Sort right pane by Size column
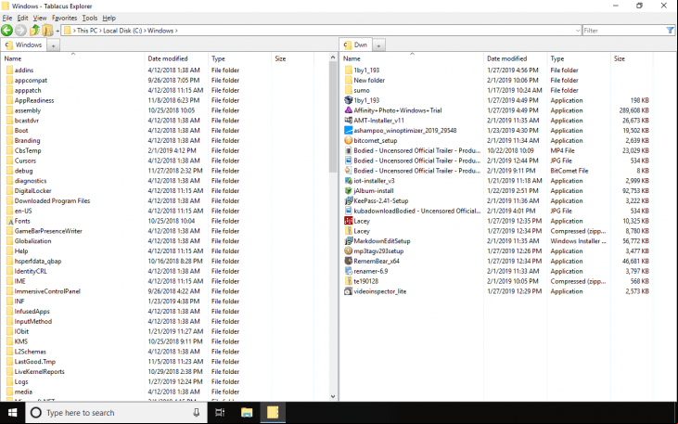678x424 pixels. click(632, 58)
